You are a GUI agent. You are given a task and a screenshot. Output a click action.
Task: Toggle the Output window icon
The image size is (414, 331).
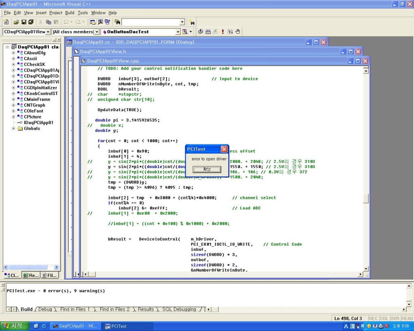click(x=100, y=22)
